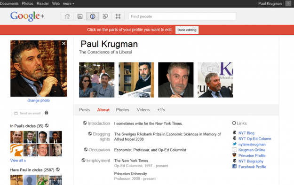Open Web in the top bar
Screen dimensions: 294x185
point(56,4)
